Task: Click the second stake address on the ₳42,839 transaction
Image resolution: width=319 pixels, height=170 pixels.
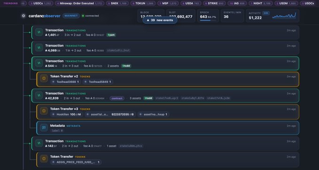Action: pos(193,98)
